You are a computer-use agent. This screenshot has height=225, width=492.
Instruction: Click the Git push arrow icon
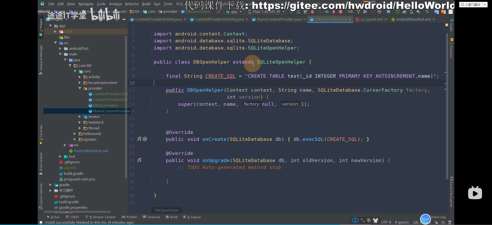click(365, 12)
